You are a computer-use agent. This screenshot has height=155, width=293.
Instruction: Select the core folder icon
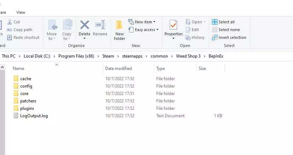pyautogui.click(x=16, y=93)
